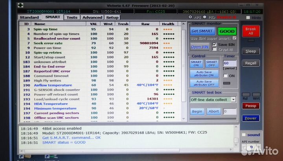Turn SMART OFF in Control panel
The width and height of the screenshot is (283, 161).
(211, 64)
